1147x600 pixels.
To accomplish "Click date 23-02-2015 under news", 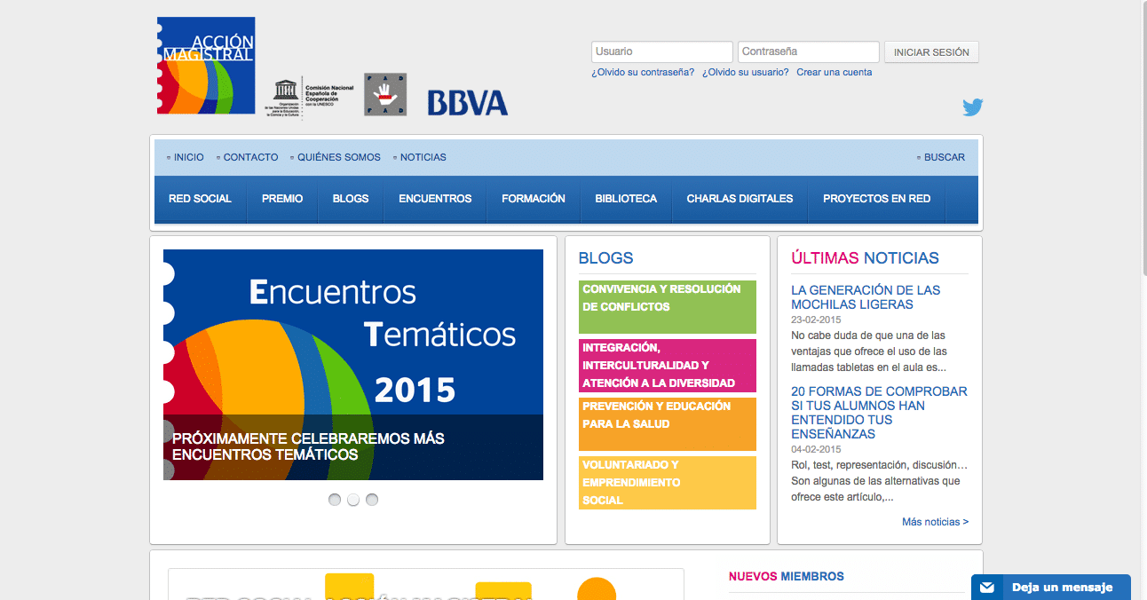I will pos(816,320).
